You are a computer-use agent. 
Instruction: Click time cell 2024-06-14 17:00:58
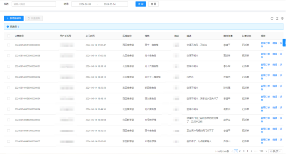pos(96,56)
